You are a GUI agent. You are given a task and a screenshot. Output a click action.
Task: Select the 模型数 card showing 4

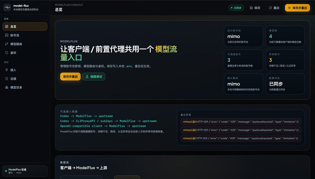click(285, 36)
